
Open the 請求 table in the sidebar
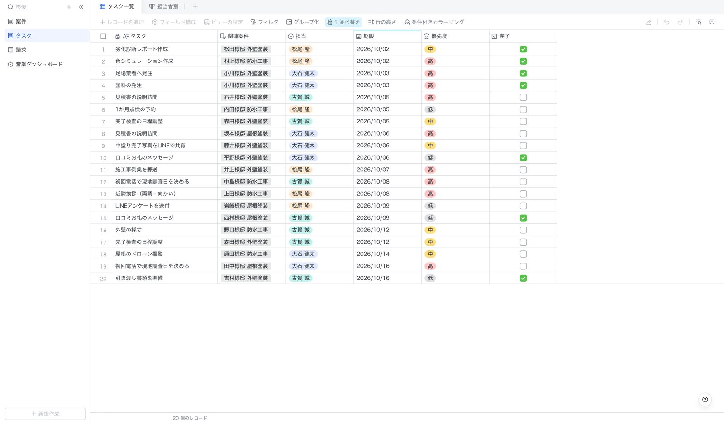click(x=46, y=50)
